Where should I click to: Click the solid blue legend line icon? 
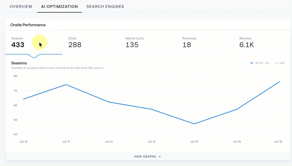(252, 63)
